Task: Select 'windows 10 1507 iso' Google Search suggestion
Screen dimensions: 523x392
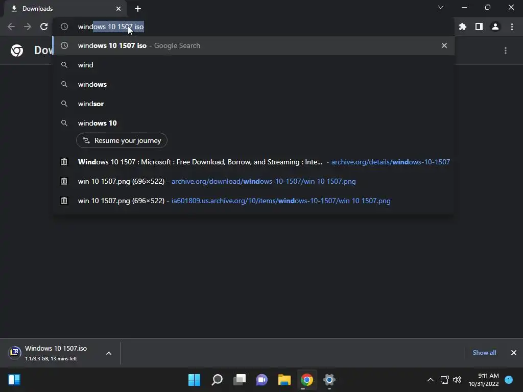Action: tap(253, 45)
